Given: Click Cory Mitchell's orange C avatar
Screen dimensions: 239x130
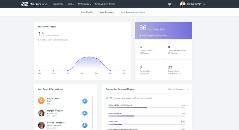Looking at the screenshot, I should (x=41, y=100).
